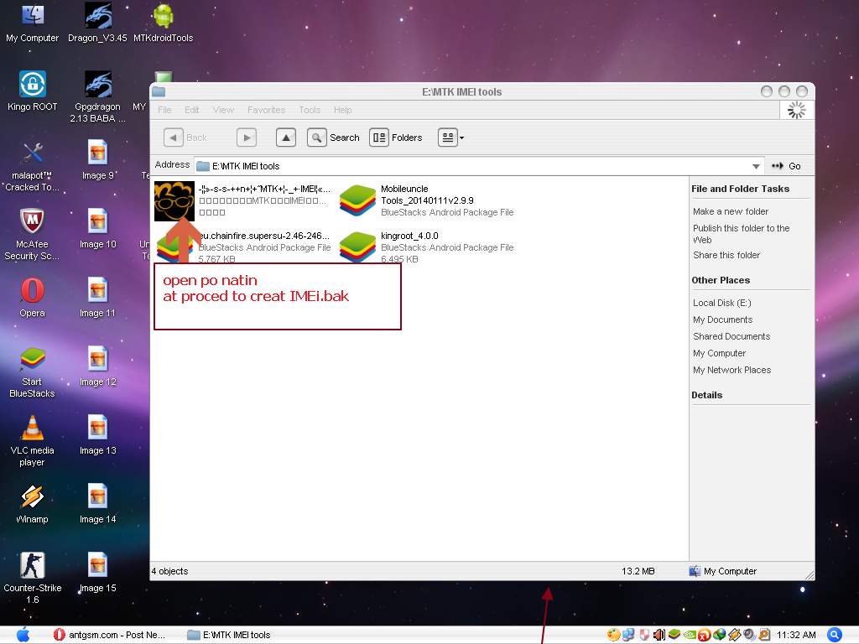Viewport: 859px width, 644px height.
Task: Open the File menu
Action: click(x=164, y=110)
